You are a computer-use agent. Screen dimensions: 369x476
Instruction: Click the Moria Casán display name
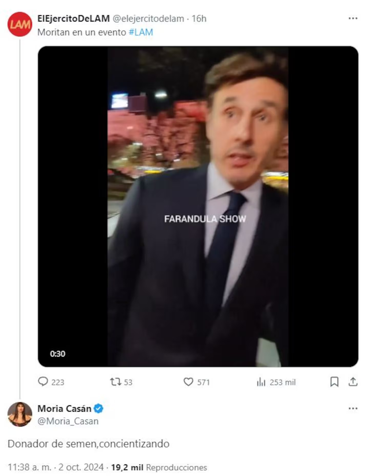[x=64, y=409]
